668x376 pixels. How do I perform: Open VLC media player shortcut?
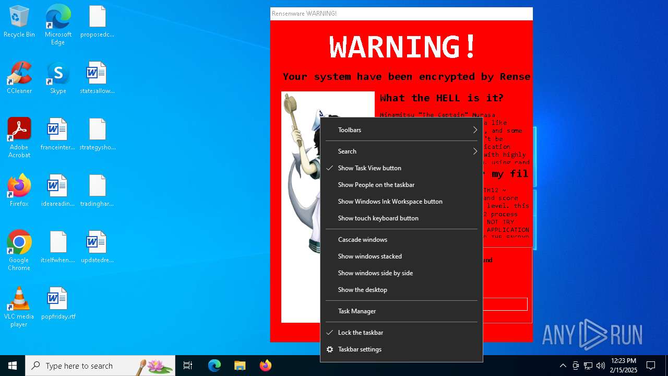tap(19, 307)
